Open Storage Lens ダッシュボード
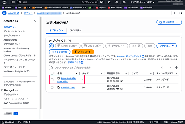The height and width of the screenshot is (124, 185). pyautogui.click(x=11, y=94)
